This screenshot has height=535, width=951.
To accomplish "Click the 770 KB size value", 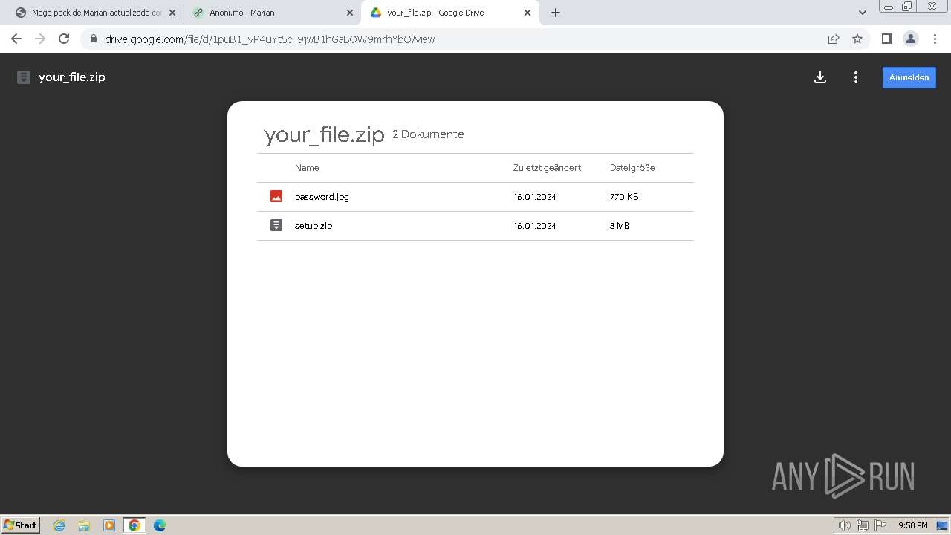I will [624, 197].
